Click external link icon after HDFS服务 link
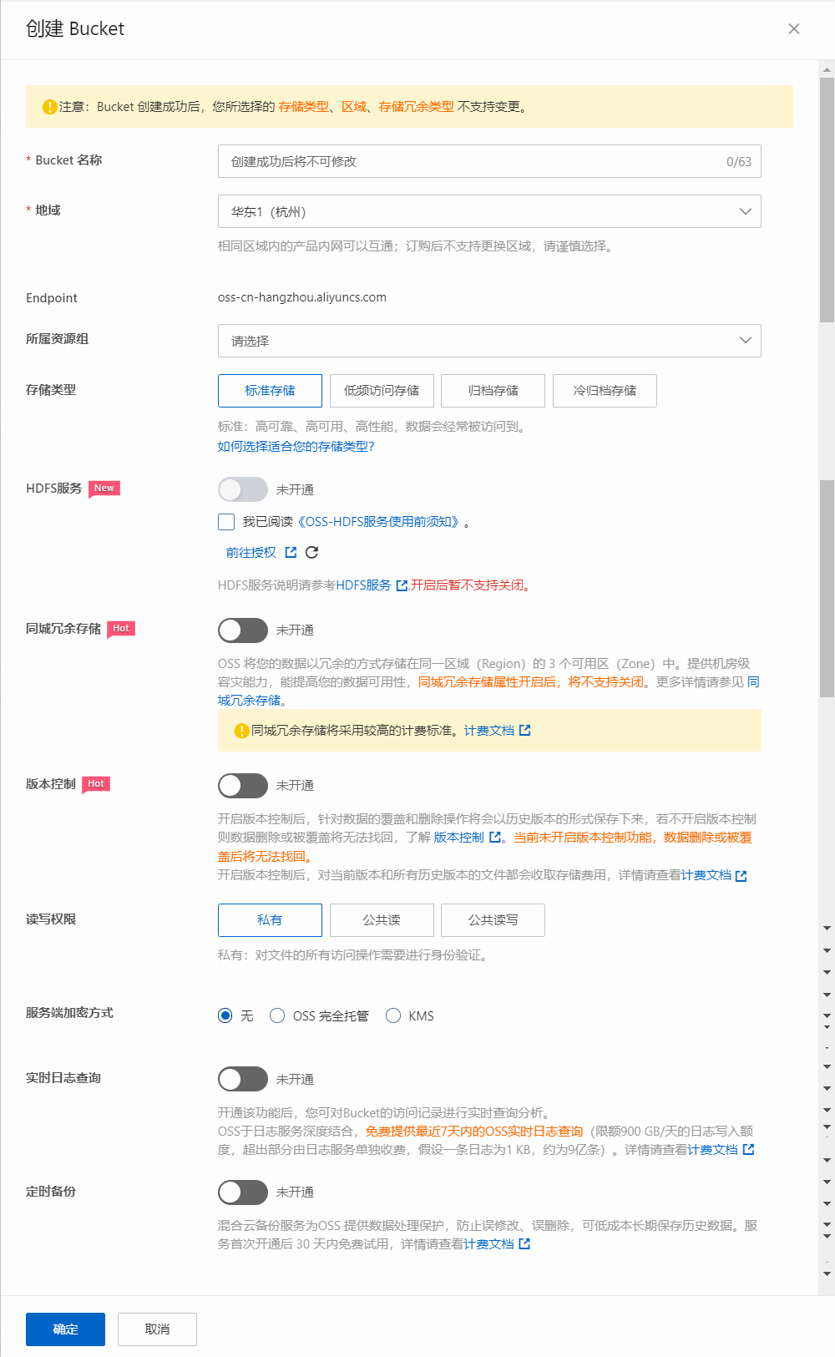Screen dimensions: 835x1357 click(402, 585)
